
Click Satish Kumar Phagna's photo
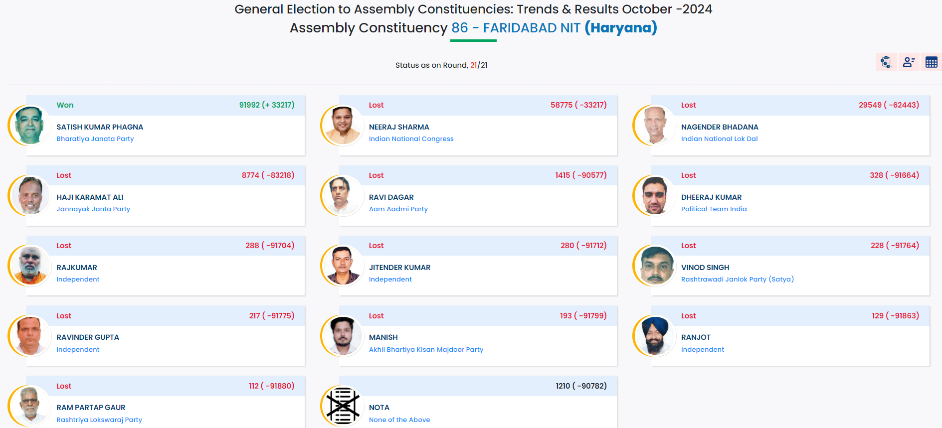(x=30, y=125)
